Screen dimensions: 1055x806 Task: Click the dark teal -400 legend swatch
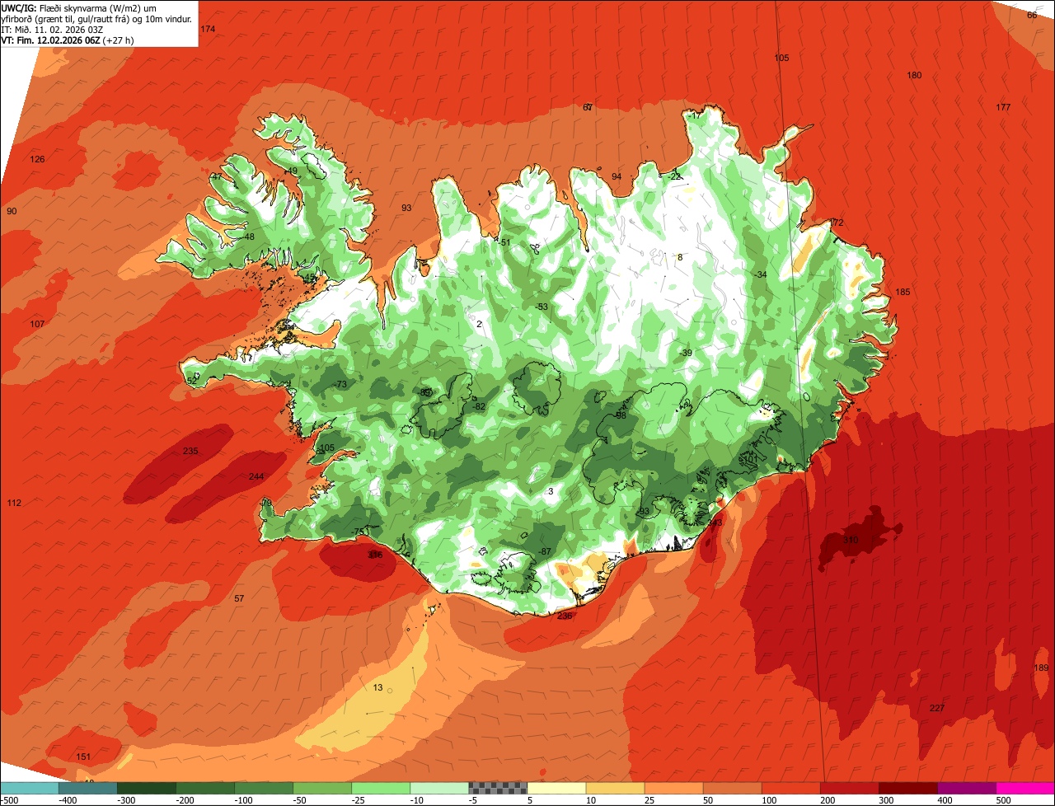[88, 788]
